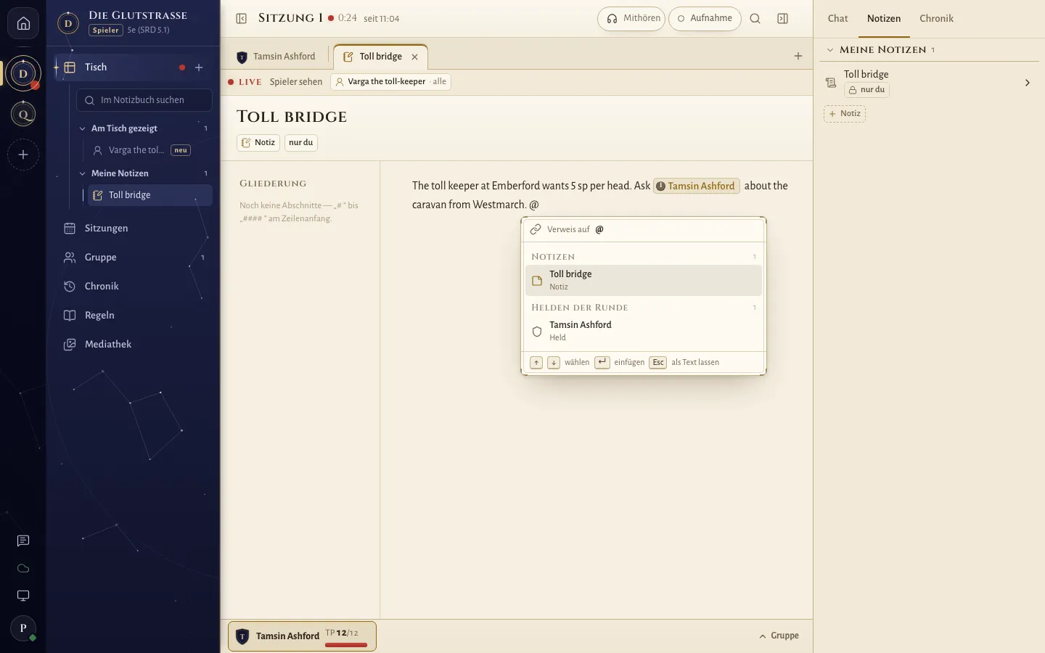Switch to the Chronik tab in right panel

936,18
